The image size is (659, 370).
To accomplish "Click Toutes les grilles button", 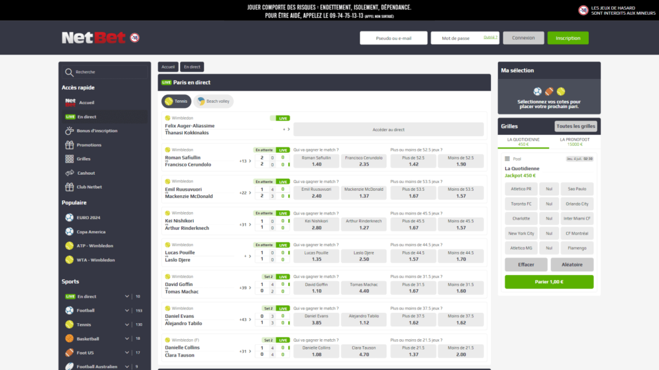I will 576,127.
